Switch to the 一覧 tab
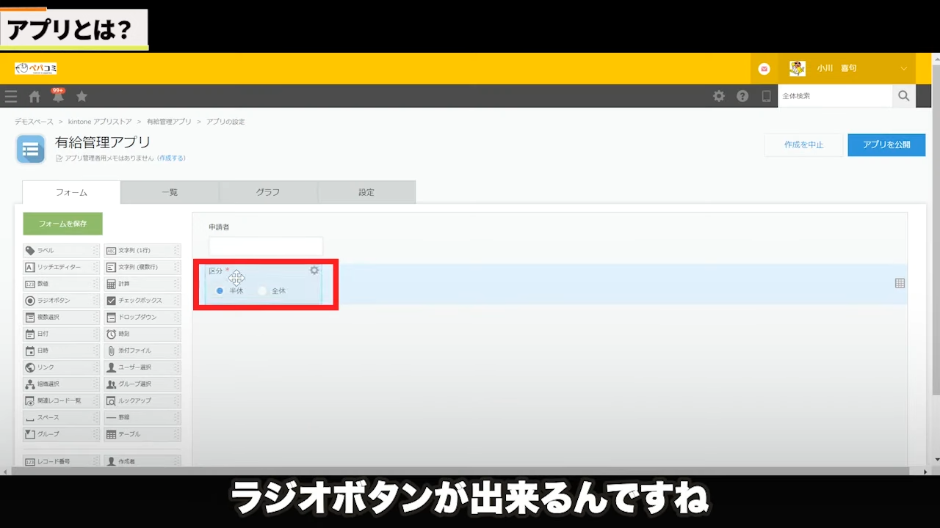940x528 pixels. click(x=170, y=192)
